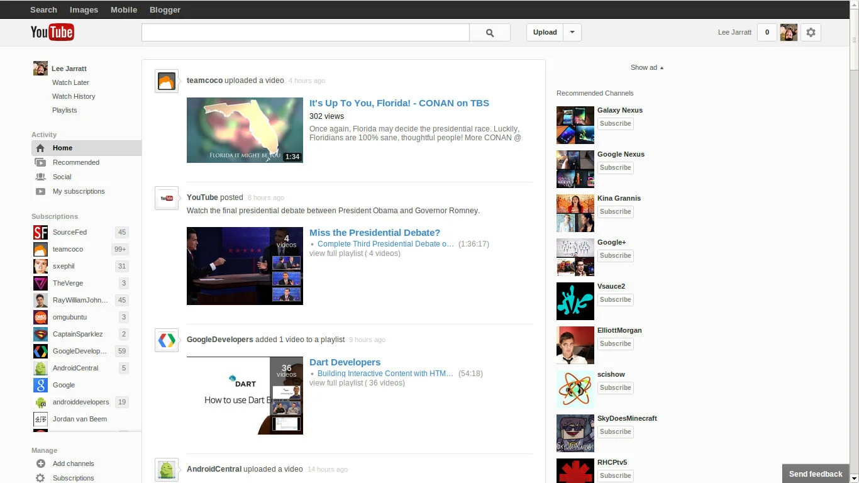Subscribe to scishow channel
The image size is (859, 483).
pos(615,388)
